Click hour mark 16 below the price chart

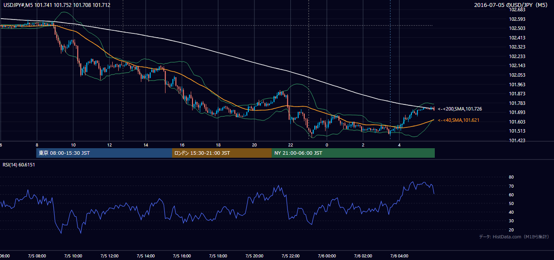(182, 145)
